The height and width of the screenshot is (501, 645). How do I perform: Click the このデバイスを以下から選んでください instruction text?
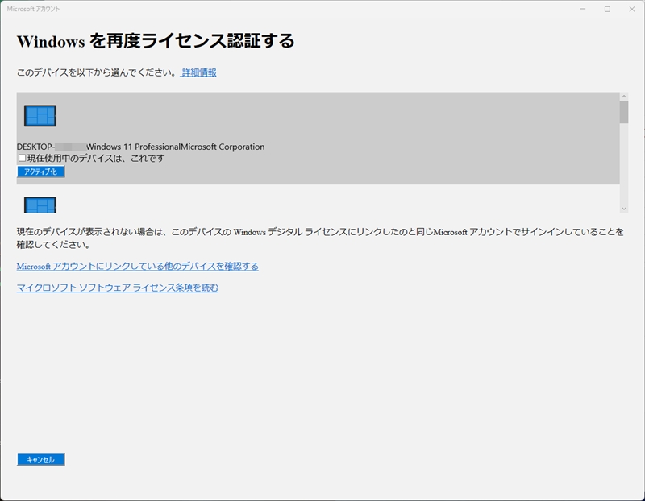coord(96,72)
